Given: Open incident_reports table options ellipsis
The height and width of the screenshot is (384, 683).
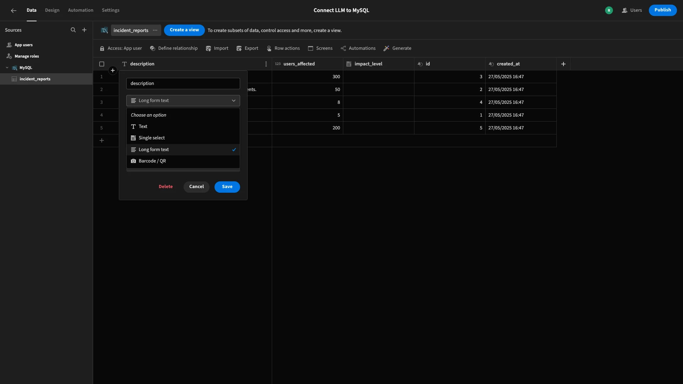Looking at the screenshot, I should pyautogui.click(x=155, y=30).
